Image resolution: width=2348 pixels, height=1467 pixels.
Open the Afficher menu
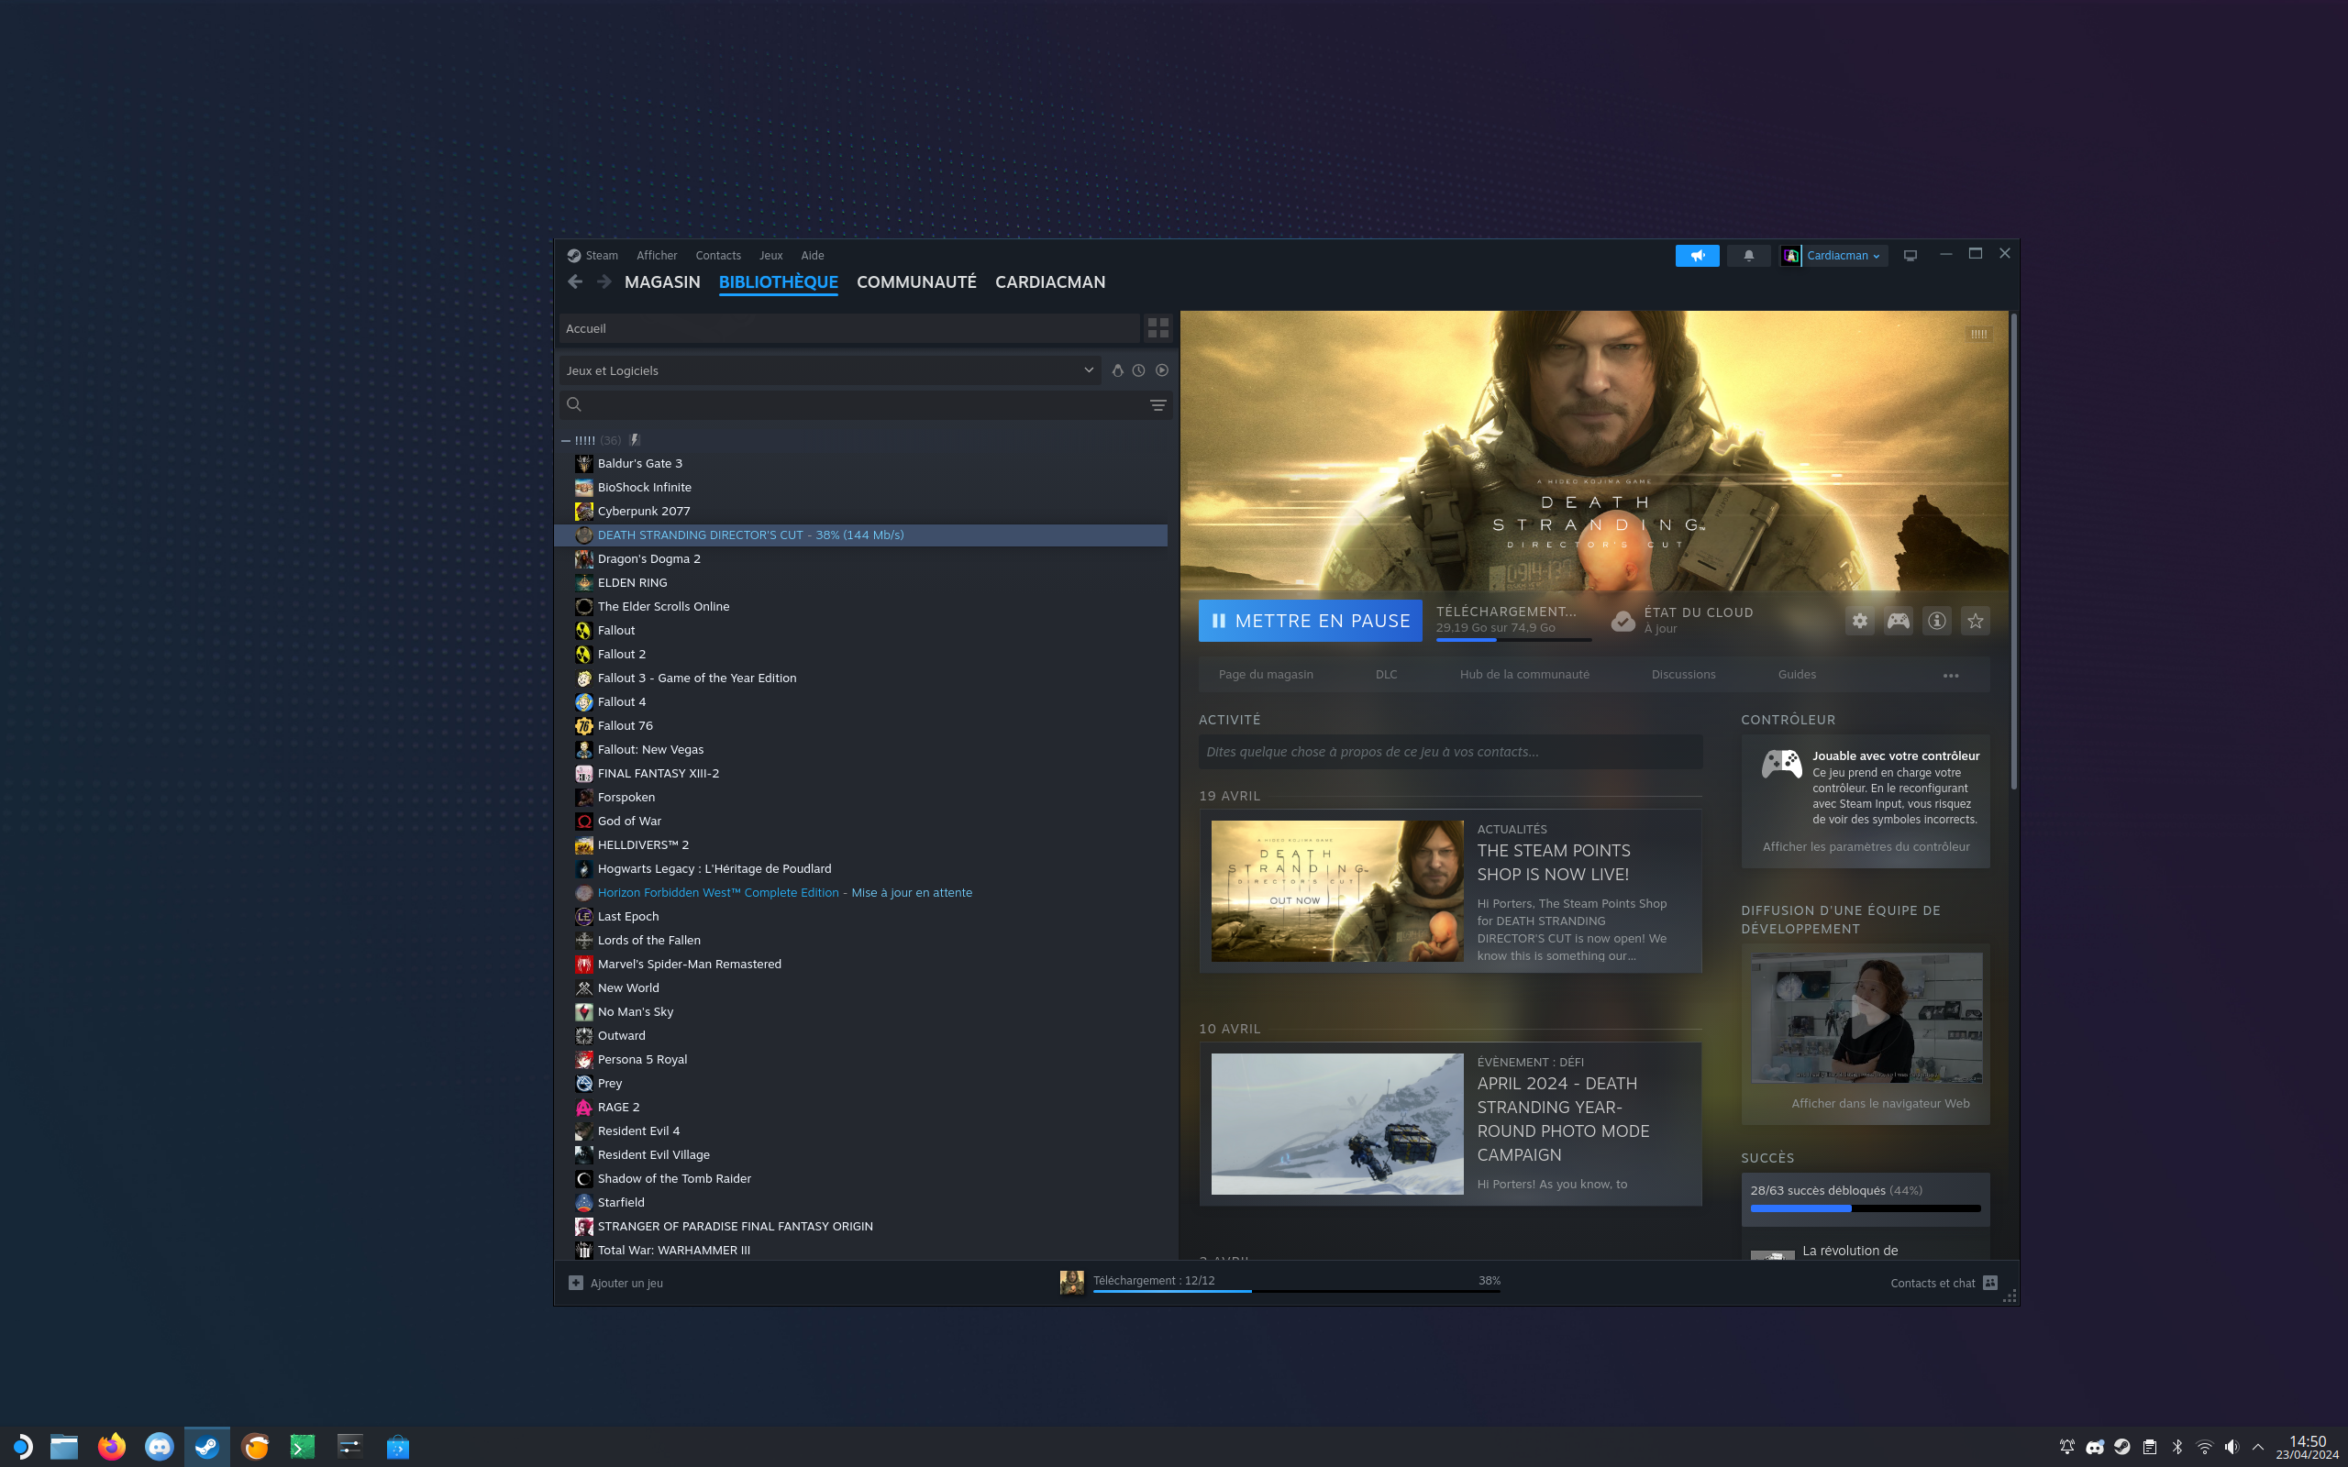[x=657, y=255]
